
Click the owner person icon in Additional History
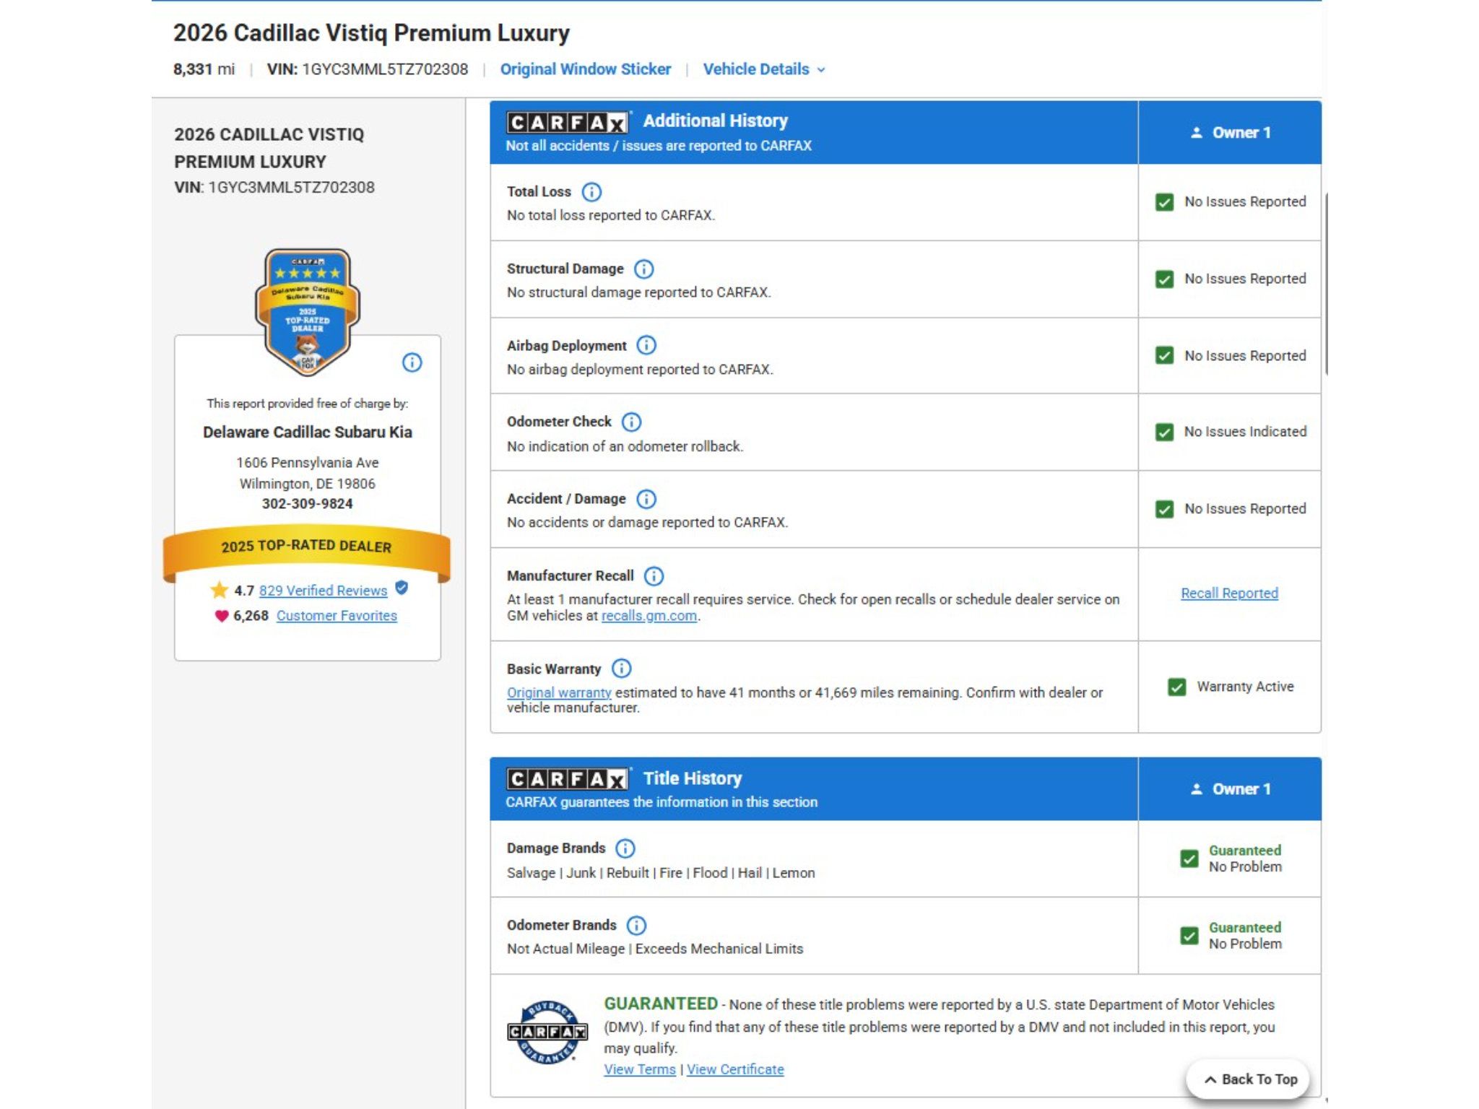point(1197,133)
